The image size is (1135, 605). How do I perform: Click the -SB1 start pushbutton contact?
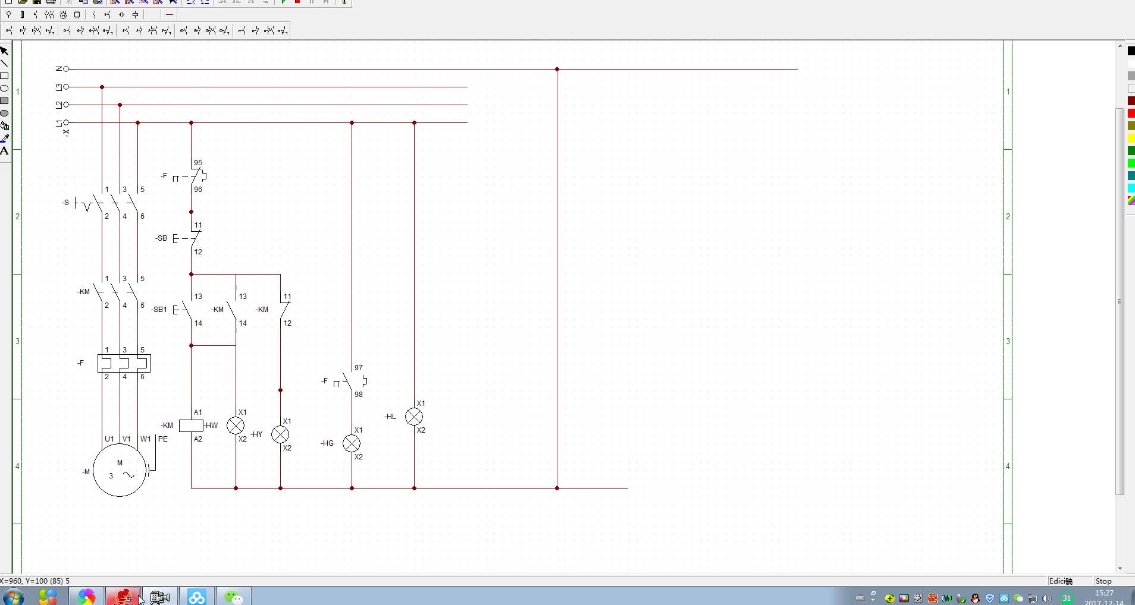tap(184, 310)
